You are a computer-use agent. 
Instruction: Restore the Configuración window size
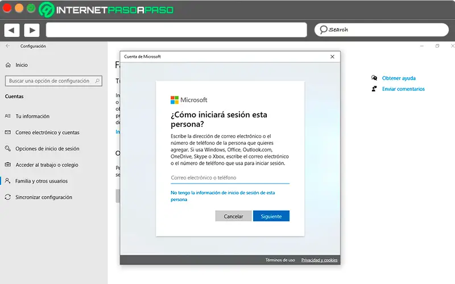(437, 46)
